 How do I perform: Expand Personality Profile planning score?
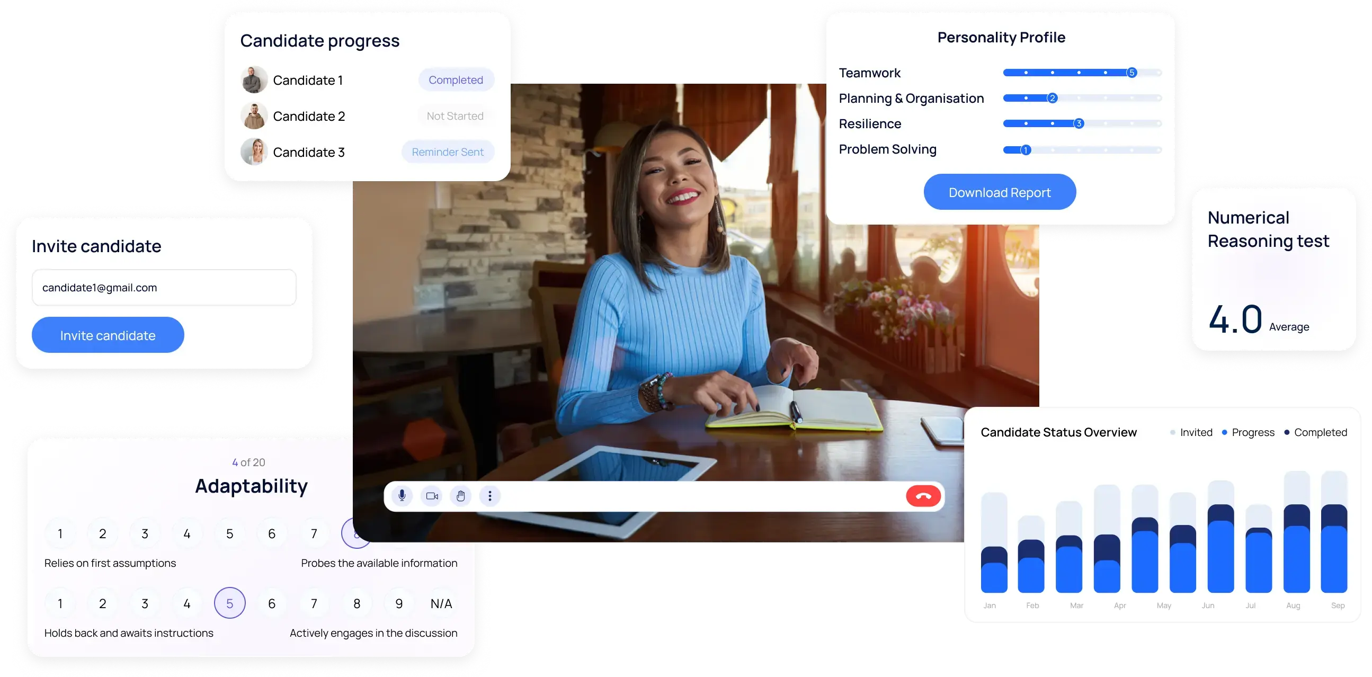(x=1052, y=98)
